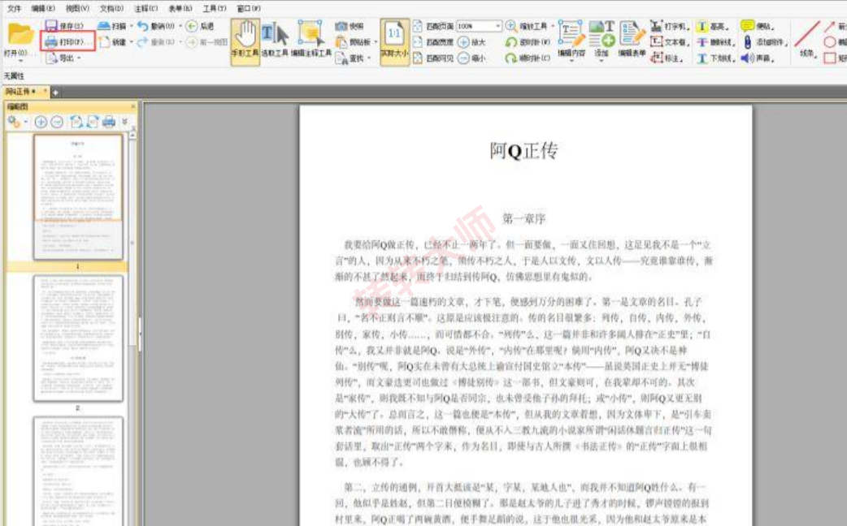Select the page 2 thumbnail
Viewport: 847px width, 526px height.
tap(78, 338)
